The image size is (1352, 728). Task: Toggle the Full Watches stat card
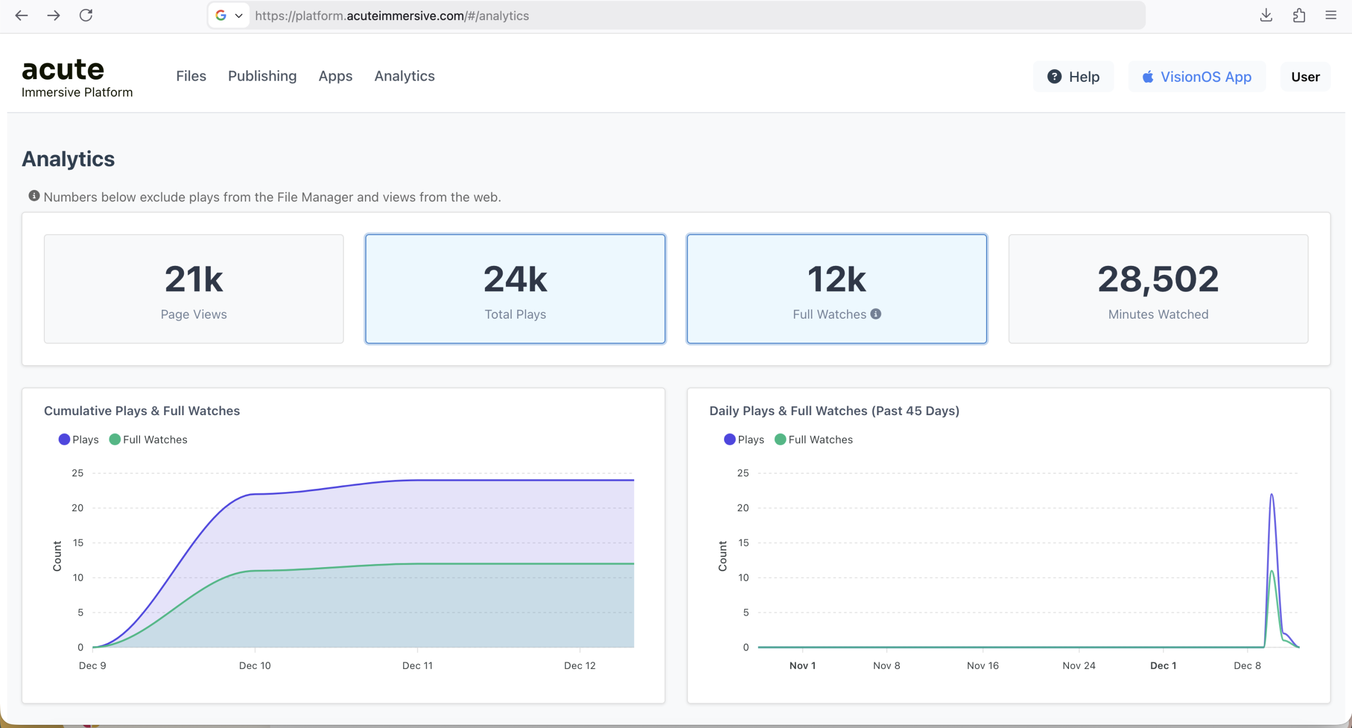[837, 289]
